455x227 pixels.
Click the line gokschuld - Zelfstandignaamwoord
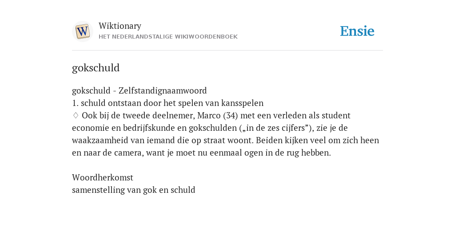click(139, 90)
